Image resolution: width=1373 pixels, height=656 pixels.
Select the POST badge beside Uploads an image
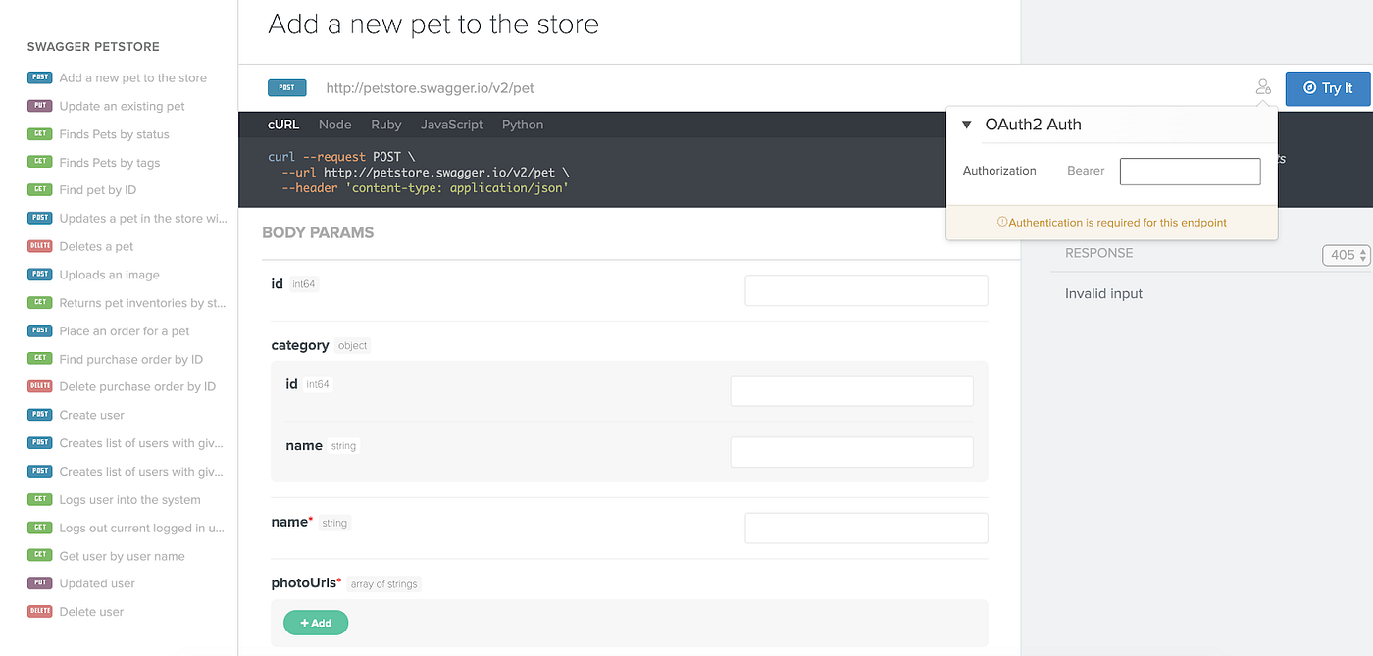pos(39,275)
